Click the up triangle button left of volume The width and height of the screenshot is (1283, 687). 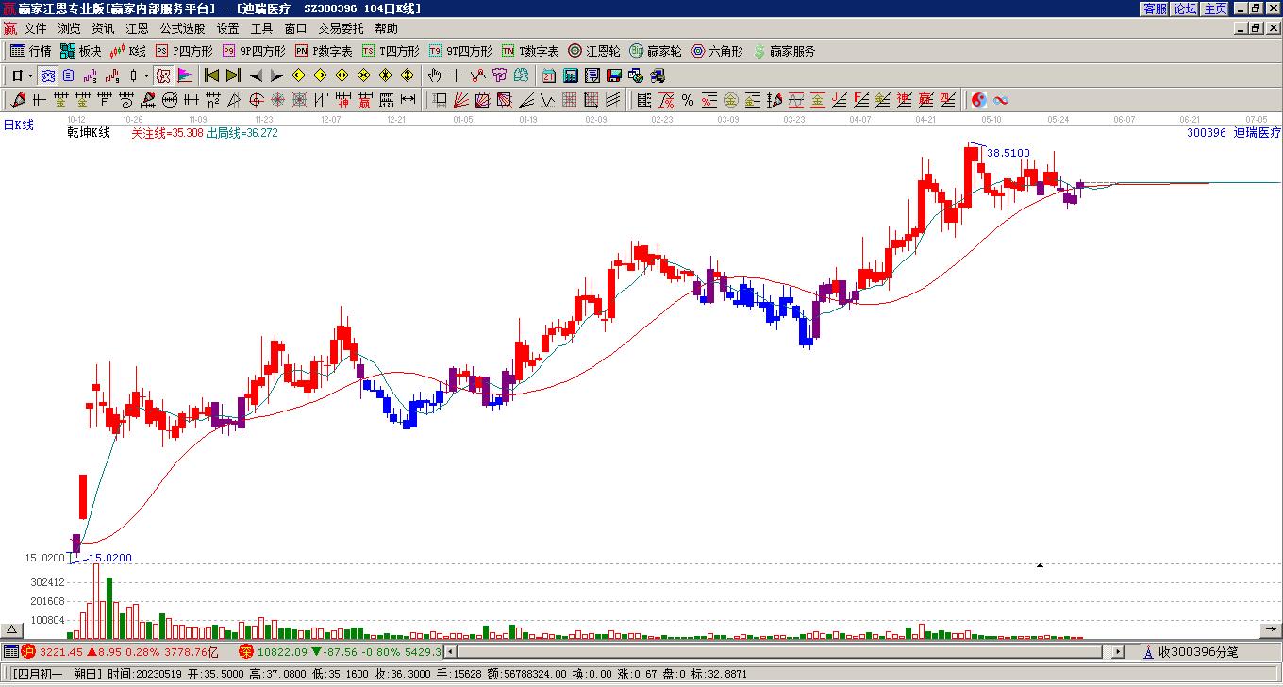tap(11, 630)
